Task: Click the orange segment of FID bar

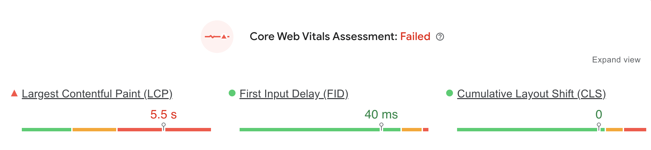Action: (412, 130)
